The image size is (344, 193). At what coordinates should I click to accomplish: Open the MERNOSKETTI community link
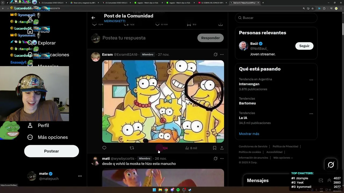[x=115, y=21]
